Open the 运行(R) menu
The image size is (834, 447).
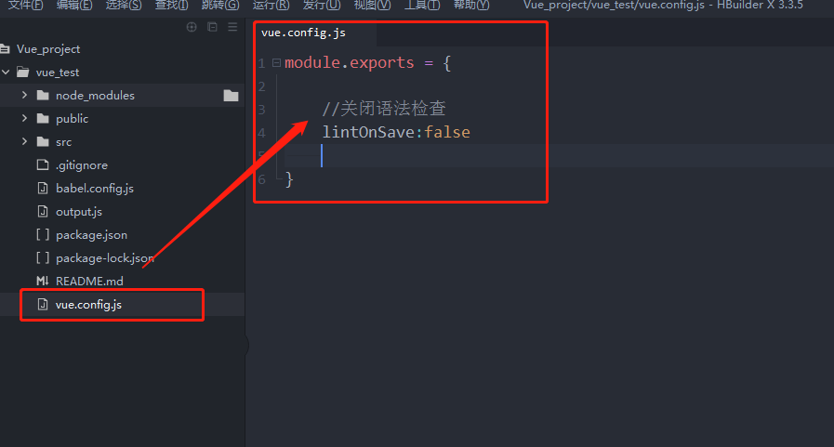271,6
